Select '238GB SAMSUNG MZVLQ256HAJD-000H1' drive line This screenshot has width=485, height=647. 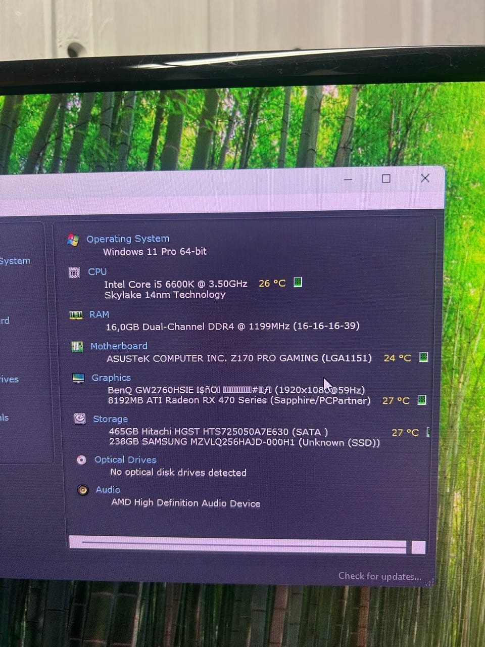(245, 442)
